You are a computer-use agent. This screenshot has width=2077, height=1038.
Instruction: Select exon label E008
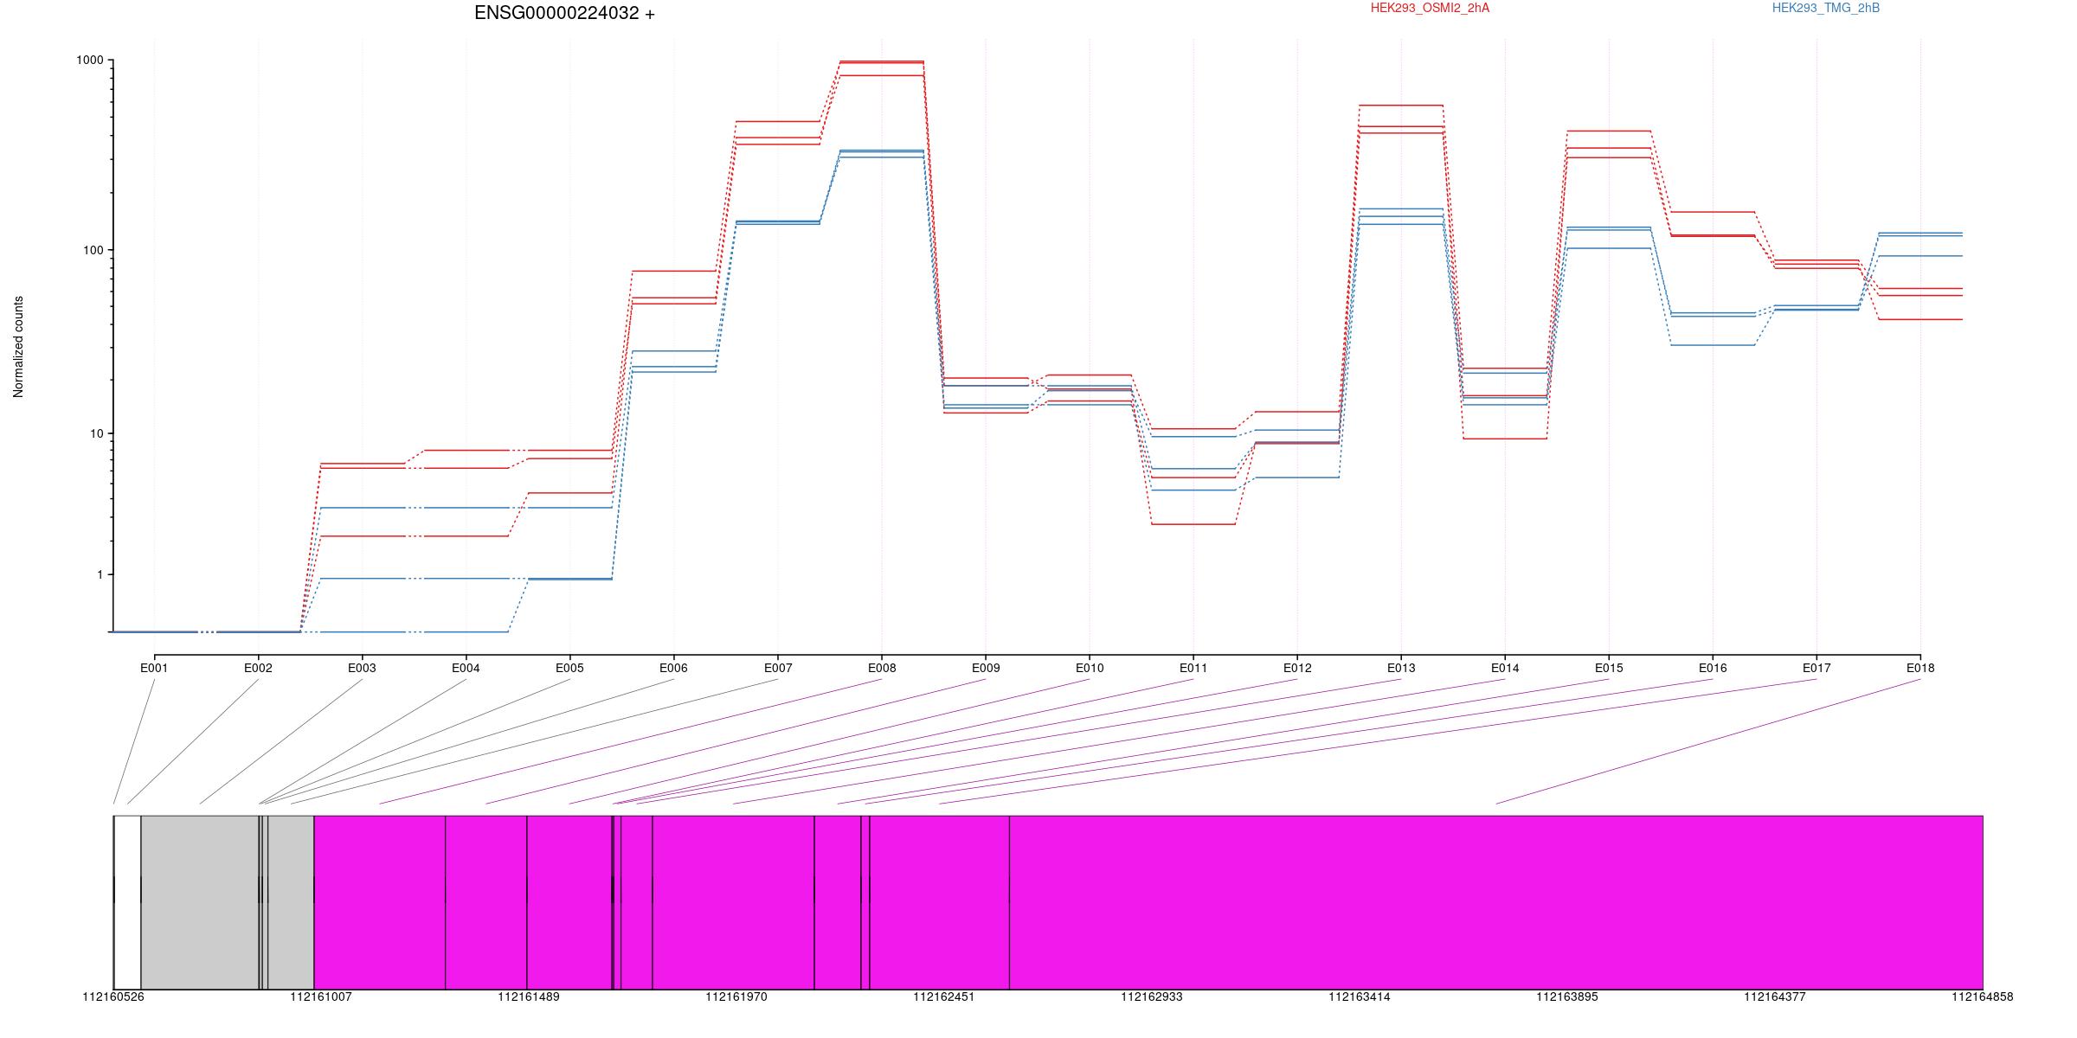coord(882,668)
